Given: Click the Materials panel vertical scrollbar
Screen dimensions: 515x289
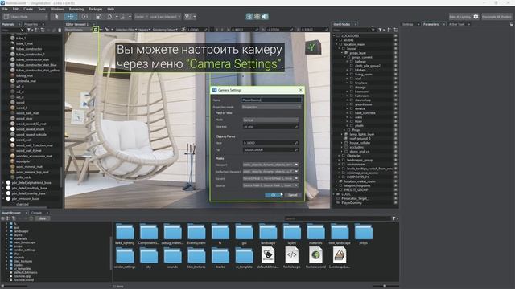Looking at the screenshot, I should click(x=61, y=177).
